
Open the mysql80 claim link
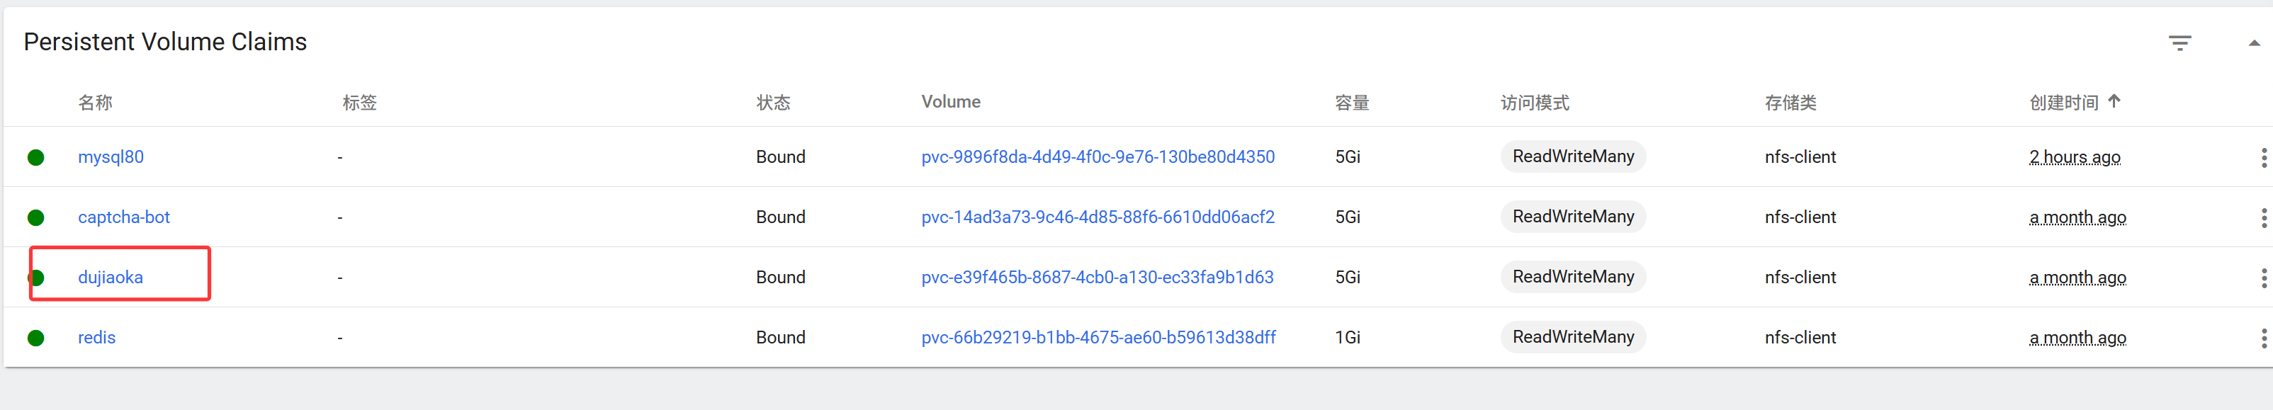[111, 157]
